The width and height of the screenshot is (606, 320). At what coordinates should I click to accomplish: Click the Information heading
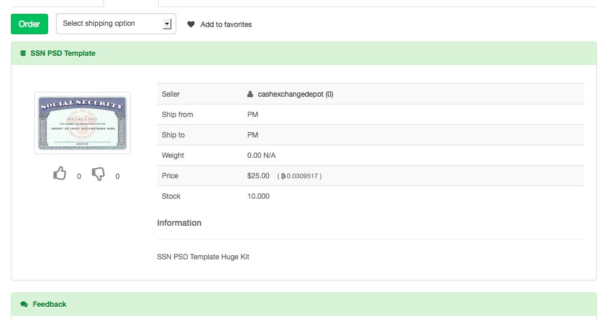click(179, 223)
